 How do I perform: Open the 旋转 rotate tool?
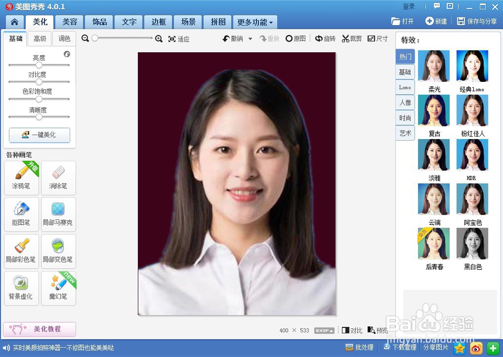point(325,39)
